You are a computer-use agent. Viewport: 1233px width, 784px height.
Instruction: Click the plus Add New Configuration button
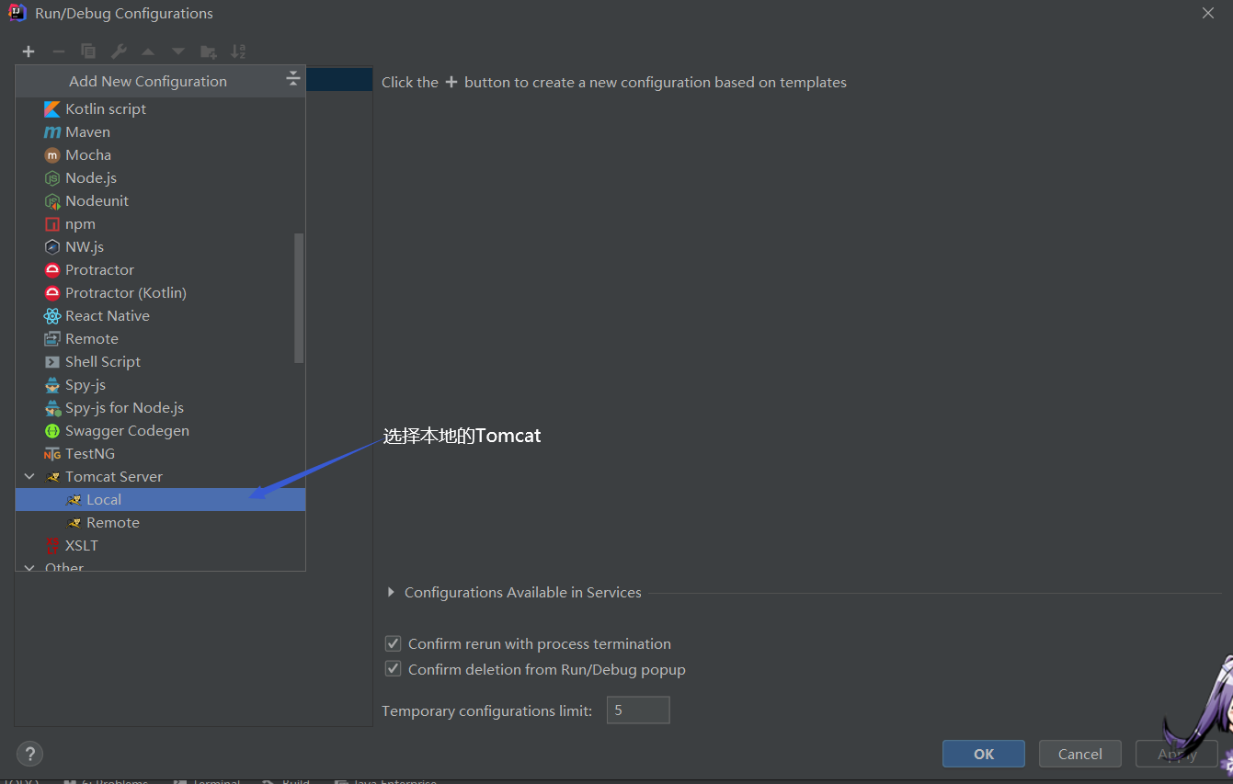(x=29, y=51)
